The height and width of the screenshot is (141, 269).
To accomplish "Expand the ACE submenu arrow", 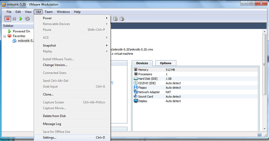I will 107,38.
